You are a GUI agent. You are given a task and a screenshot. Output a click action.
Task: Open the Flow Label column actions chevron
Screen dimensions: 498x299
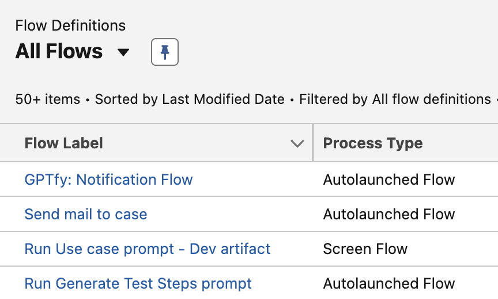coord(297,144)
